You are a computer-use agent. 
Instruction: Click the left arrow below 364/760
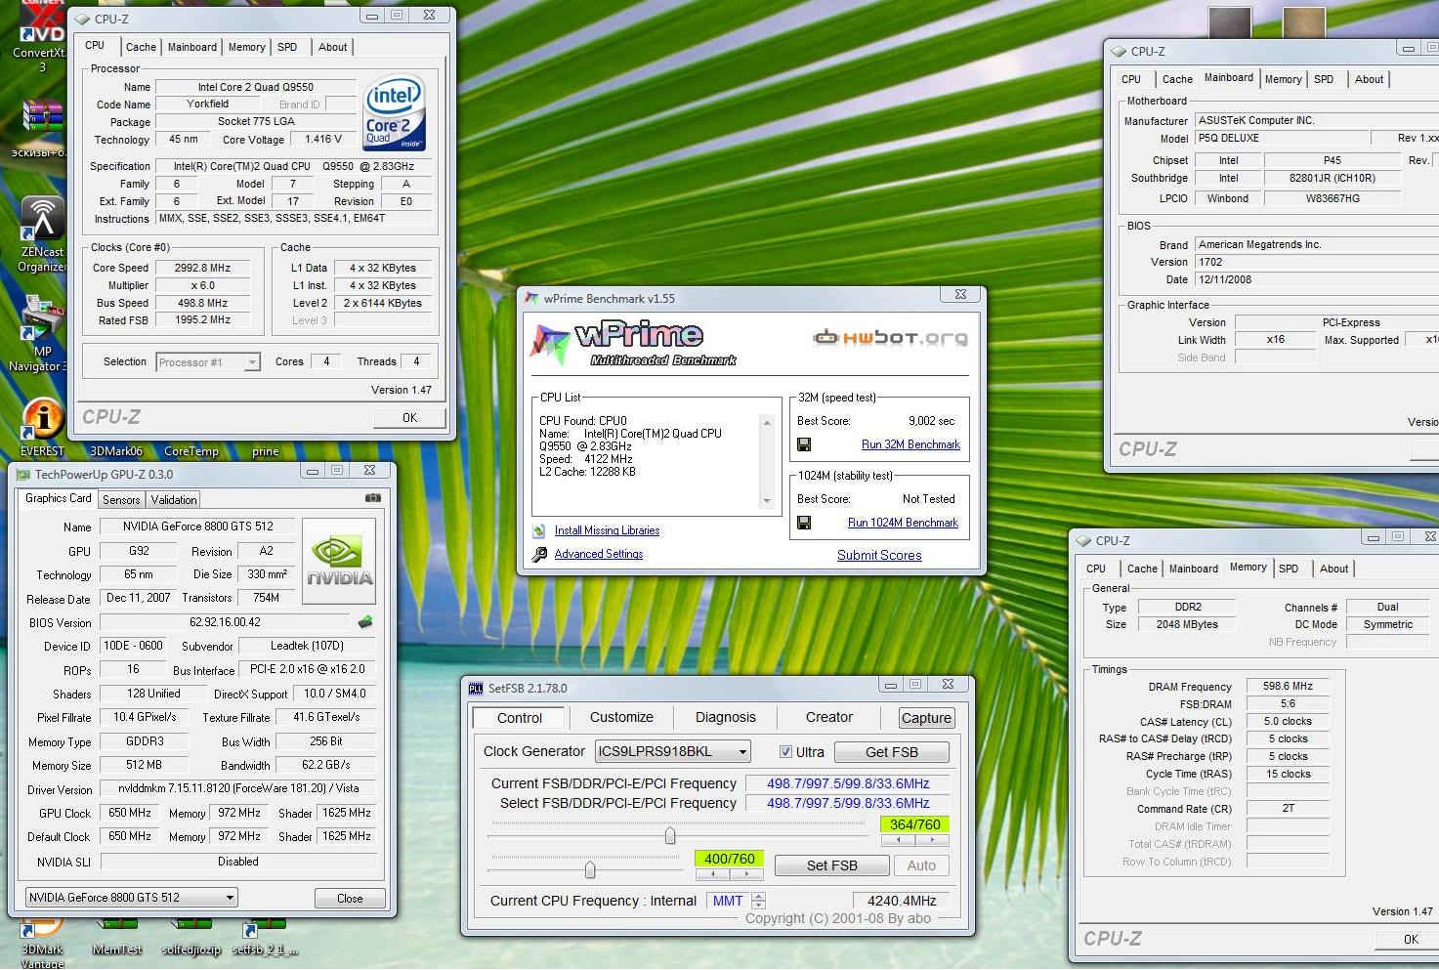click(898, 840)
